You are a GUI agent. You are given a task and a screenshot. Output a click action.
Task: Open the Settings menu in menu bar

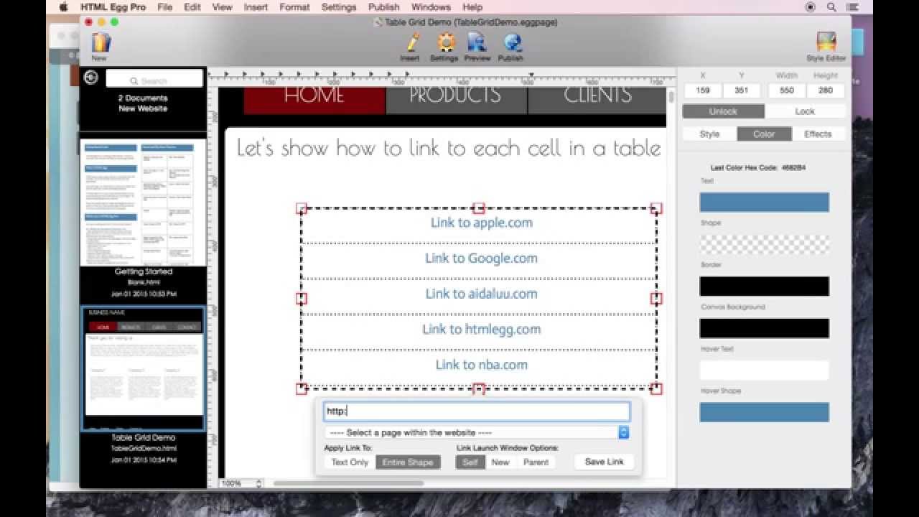pyautogui.click(x=339, y=7)
